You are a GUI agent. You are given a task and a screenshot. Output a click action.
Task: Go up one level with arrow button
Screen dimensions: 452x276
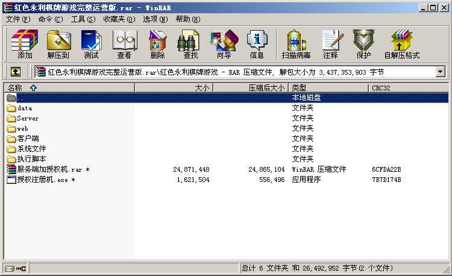pos(16,72)
